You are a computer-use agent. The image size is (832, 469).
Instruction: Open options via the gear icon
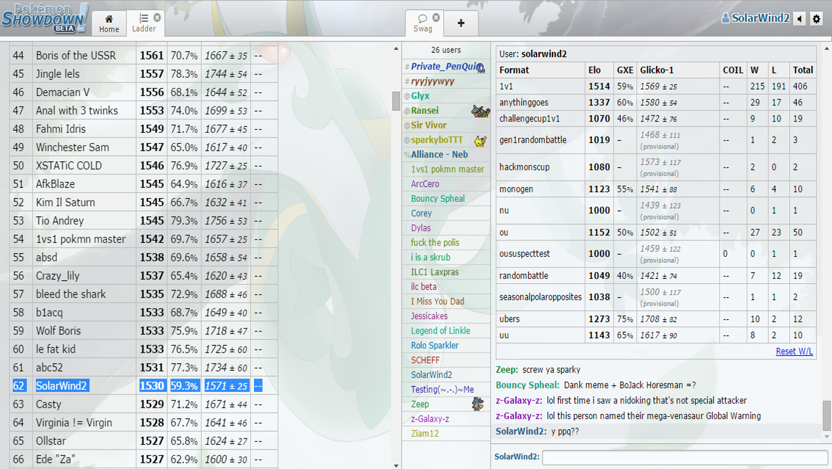[816, 19]
